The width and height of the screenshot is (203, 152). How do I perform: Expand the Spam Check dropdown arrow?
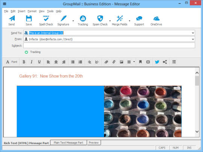[x=110, y=21]
